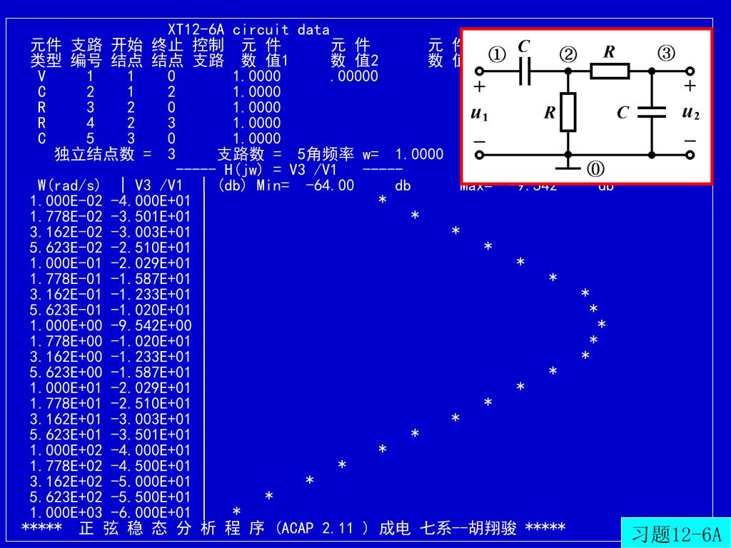
Task: Select ground node ⓪ label in diagram
Action: click(x=595, y=168)
